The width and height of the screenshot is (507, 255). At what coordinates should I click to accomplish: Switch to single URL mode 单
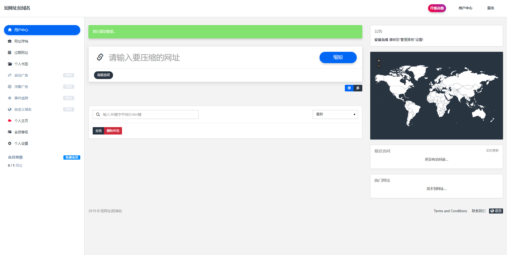(349, 88)
